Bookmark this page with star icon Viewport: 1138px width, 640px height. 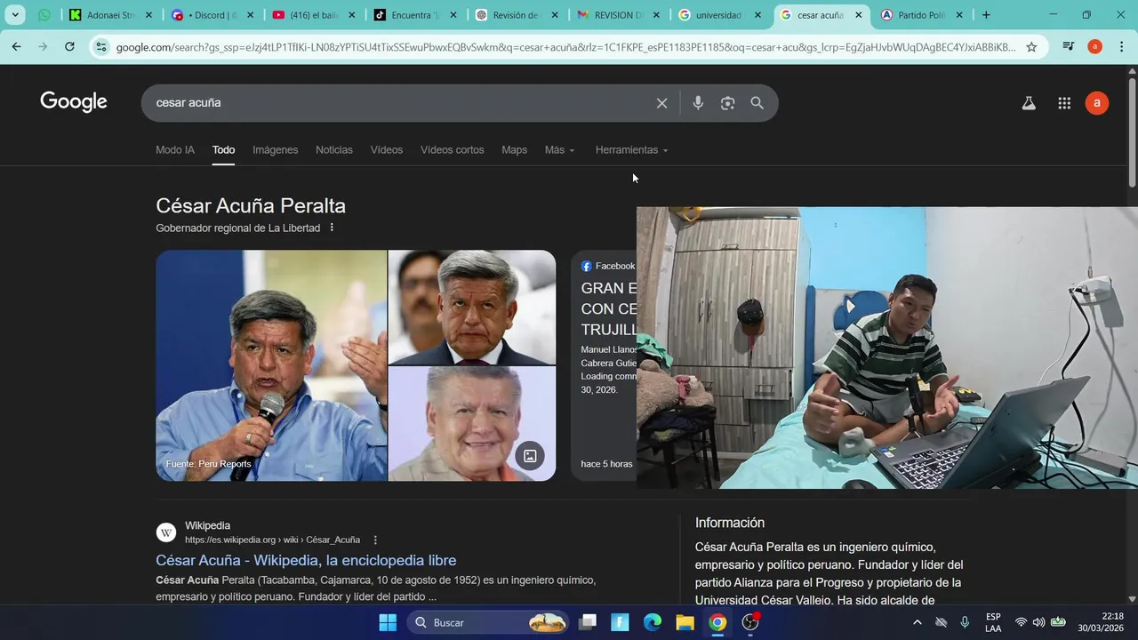click(x=1031, y=47)
